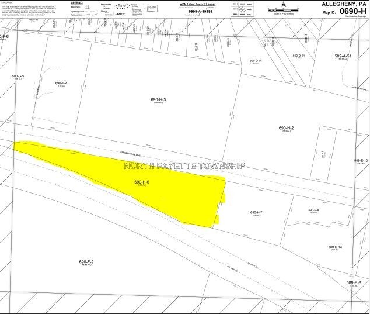Select parcel 690-H-4
This screenshot has width=370, height=314.
[x=61, y=84]
